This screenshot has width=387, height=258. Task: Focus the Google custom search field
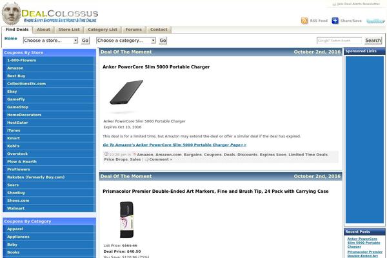tap(339, 41)
